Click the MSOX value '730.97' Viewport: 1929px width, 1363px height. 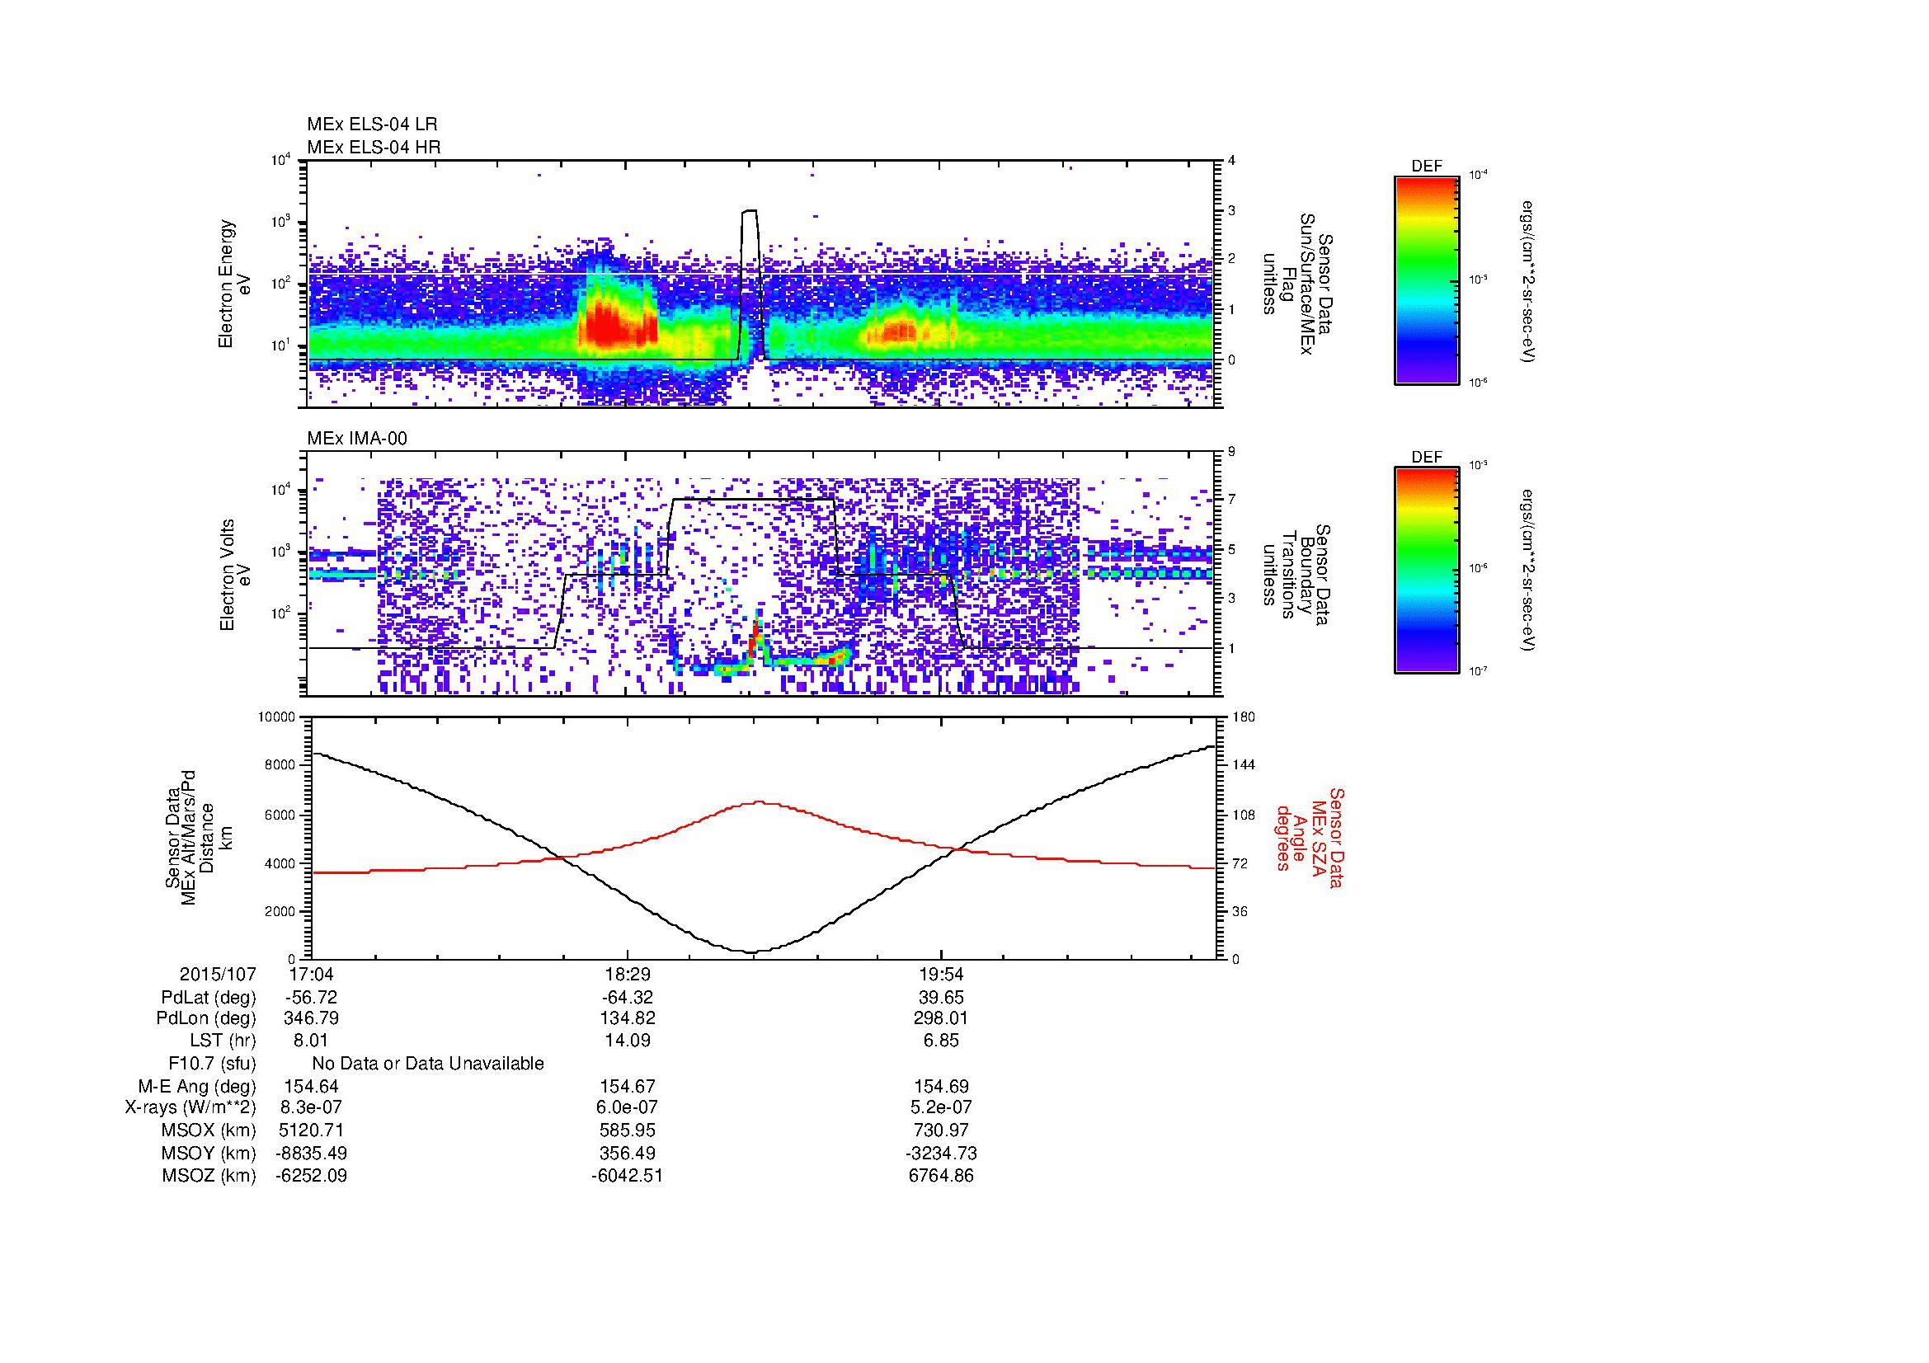941,1130
